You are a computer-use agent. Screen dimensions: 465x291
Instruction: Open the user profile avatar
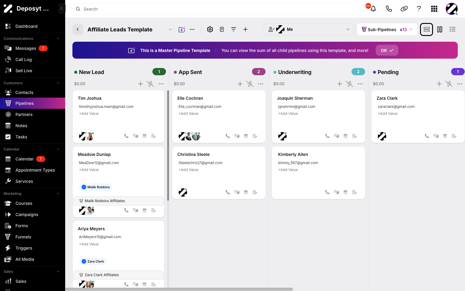(x=452, y=9)
